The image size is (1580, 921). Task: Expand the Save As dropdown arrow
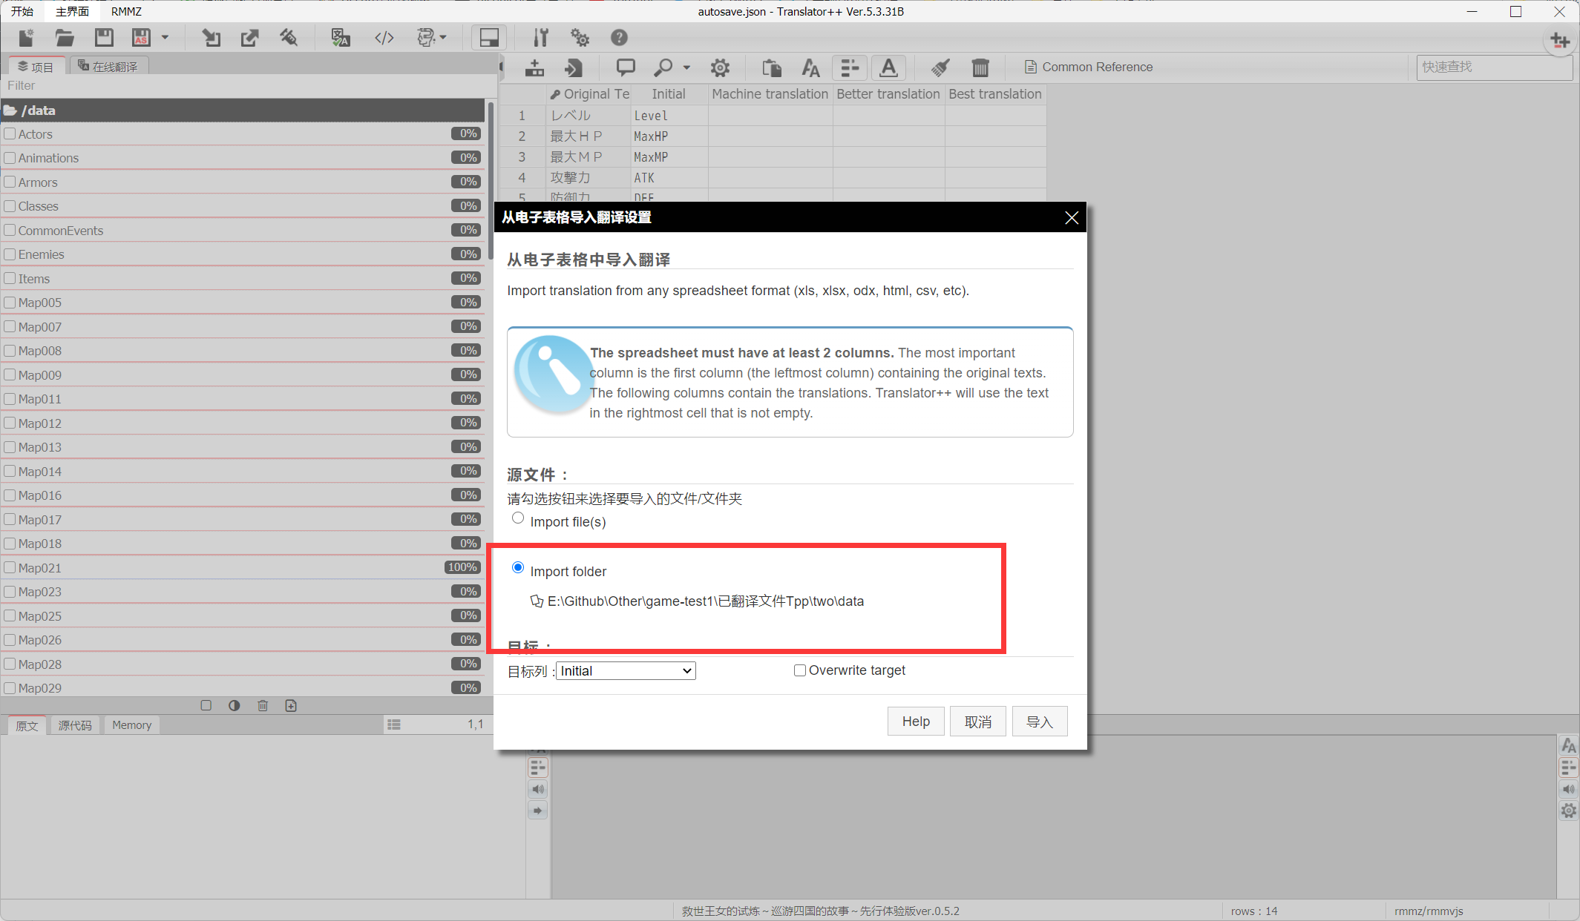(x=165, y=38)
